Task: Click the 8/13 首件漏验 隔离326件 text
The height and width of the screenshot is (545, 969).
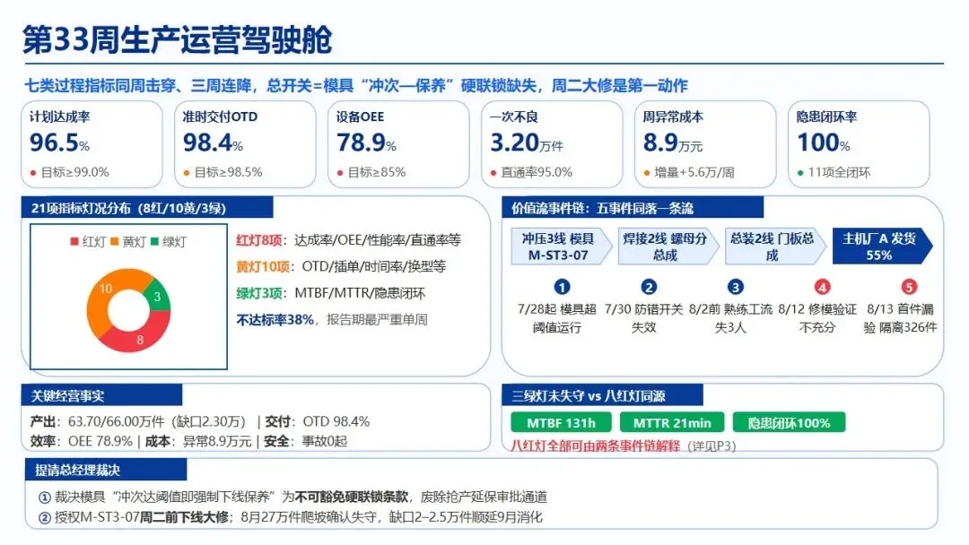Action: coord(901,318)
